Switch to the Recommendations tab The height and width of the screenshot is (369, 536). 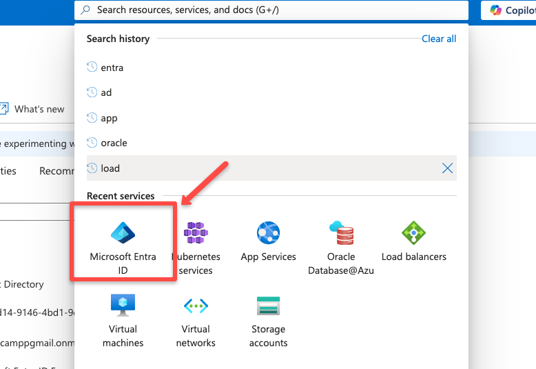coord(56,170)
